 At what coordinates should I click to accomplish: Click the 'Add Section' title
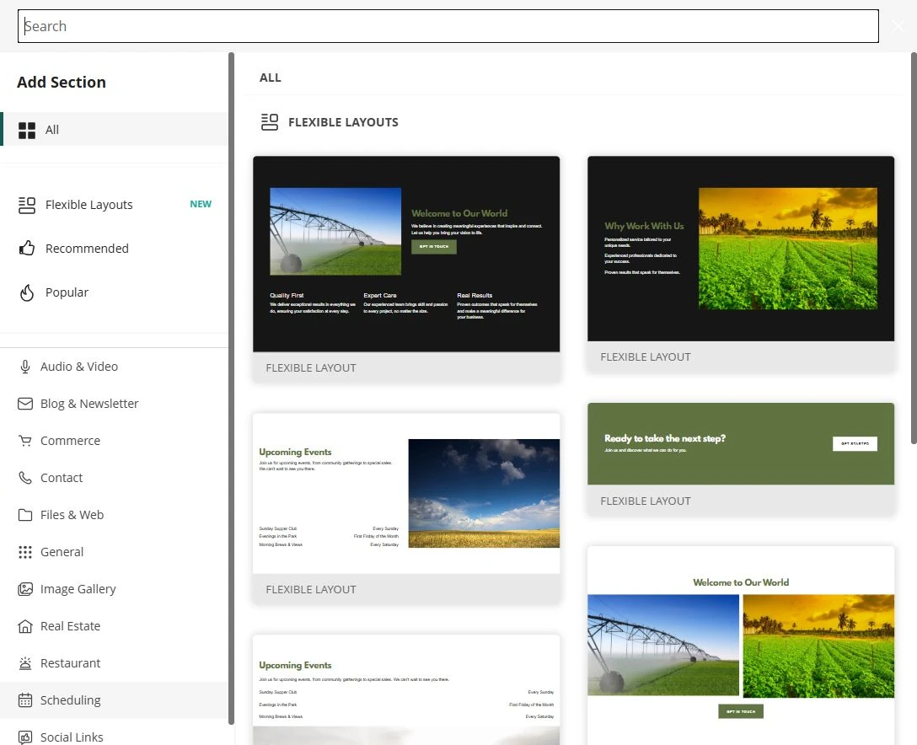pos(62,82)
